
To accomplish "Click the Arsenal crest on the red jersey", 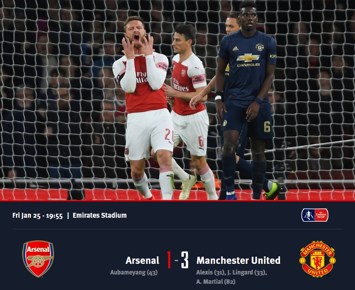I will click(183, 73).
